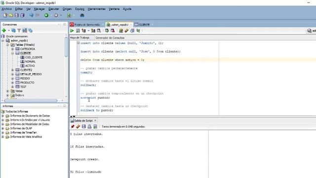Collapse the CLIENTE table node
This screenshot has width=316, height=178.
tap(12, 53)
